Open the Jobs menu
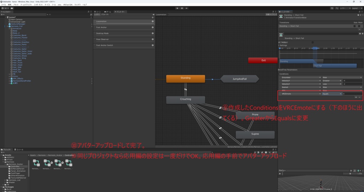364x192 pixels. coord(59,5)
